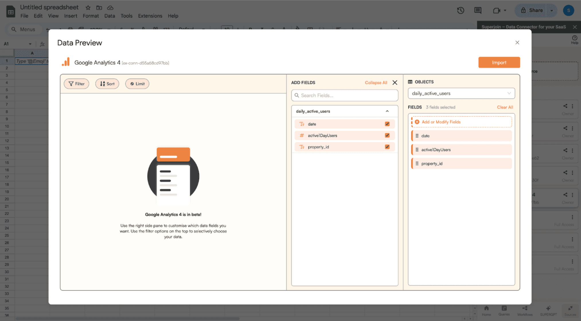Screen dimensions: 581x321
Task: Click Add or Modify Fields
Action: [461, 122]
